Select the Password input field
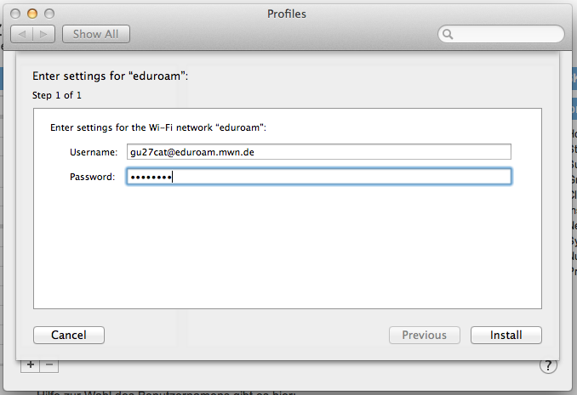The width and height of the screenshot is (577, 395). click(318, 177)
